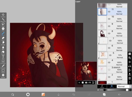Toggle visibility of layer 8
This screenshot has width=132, height=97.
(109, 34)
